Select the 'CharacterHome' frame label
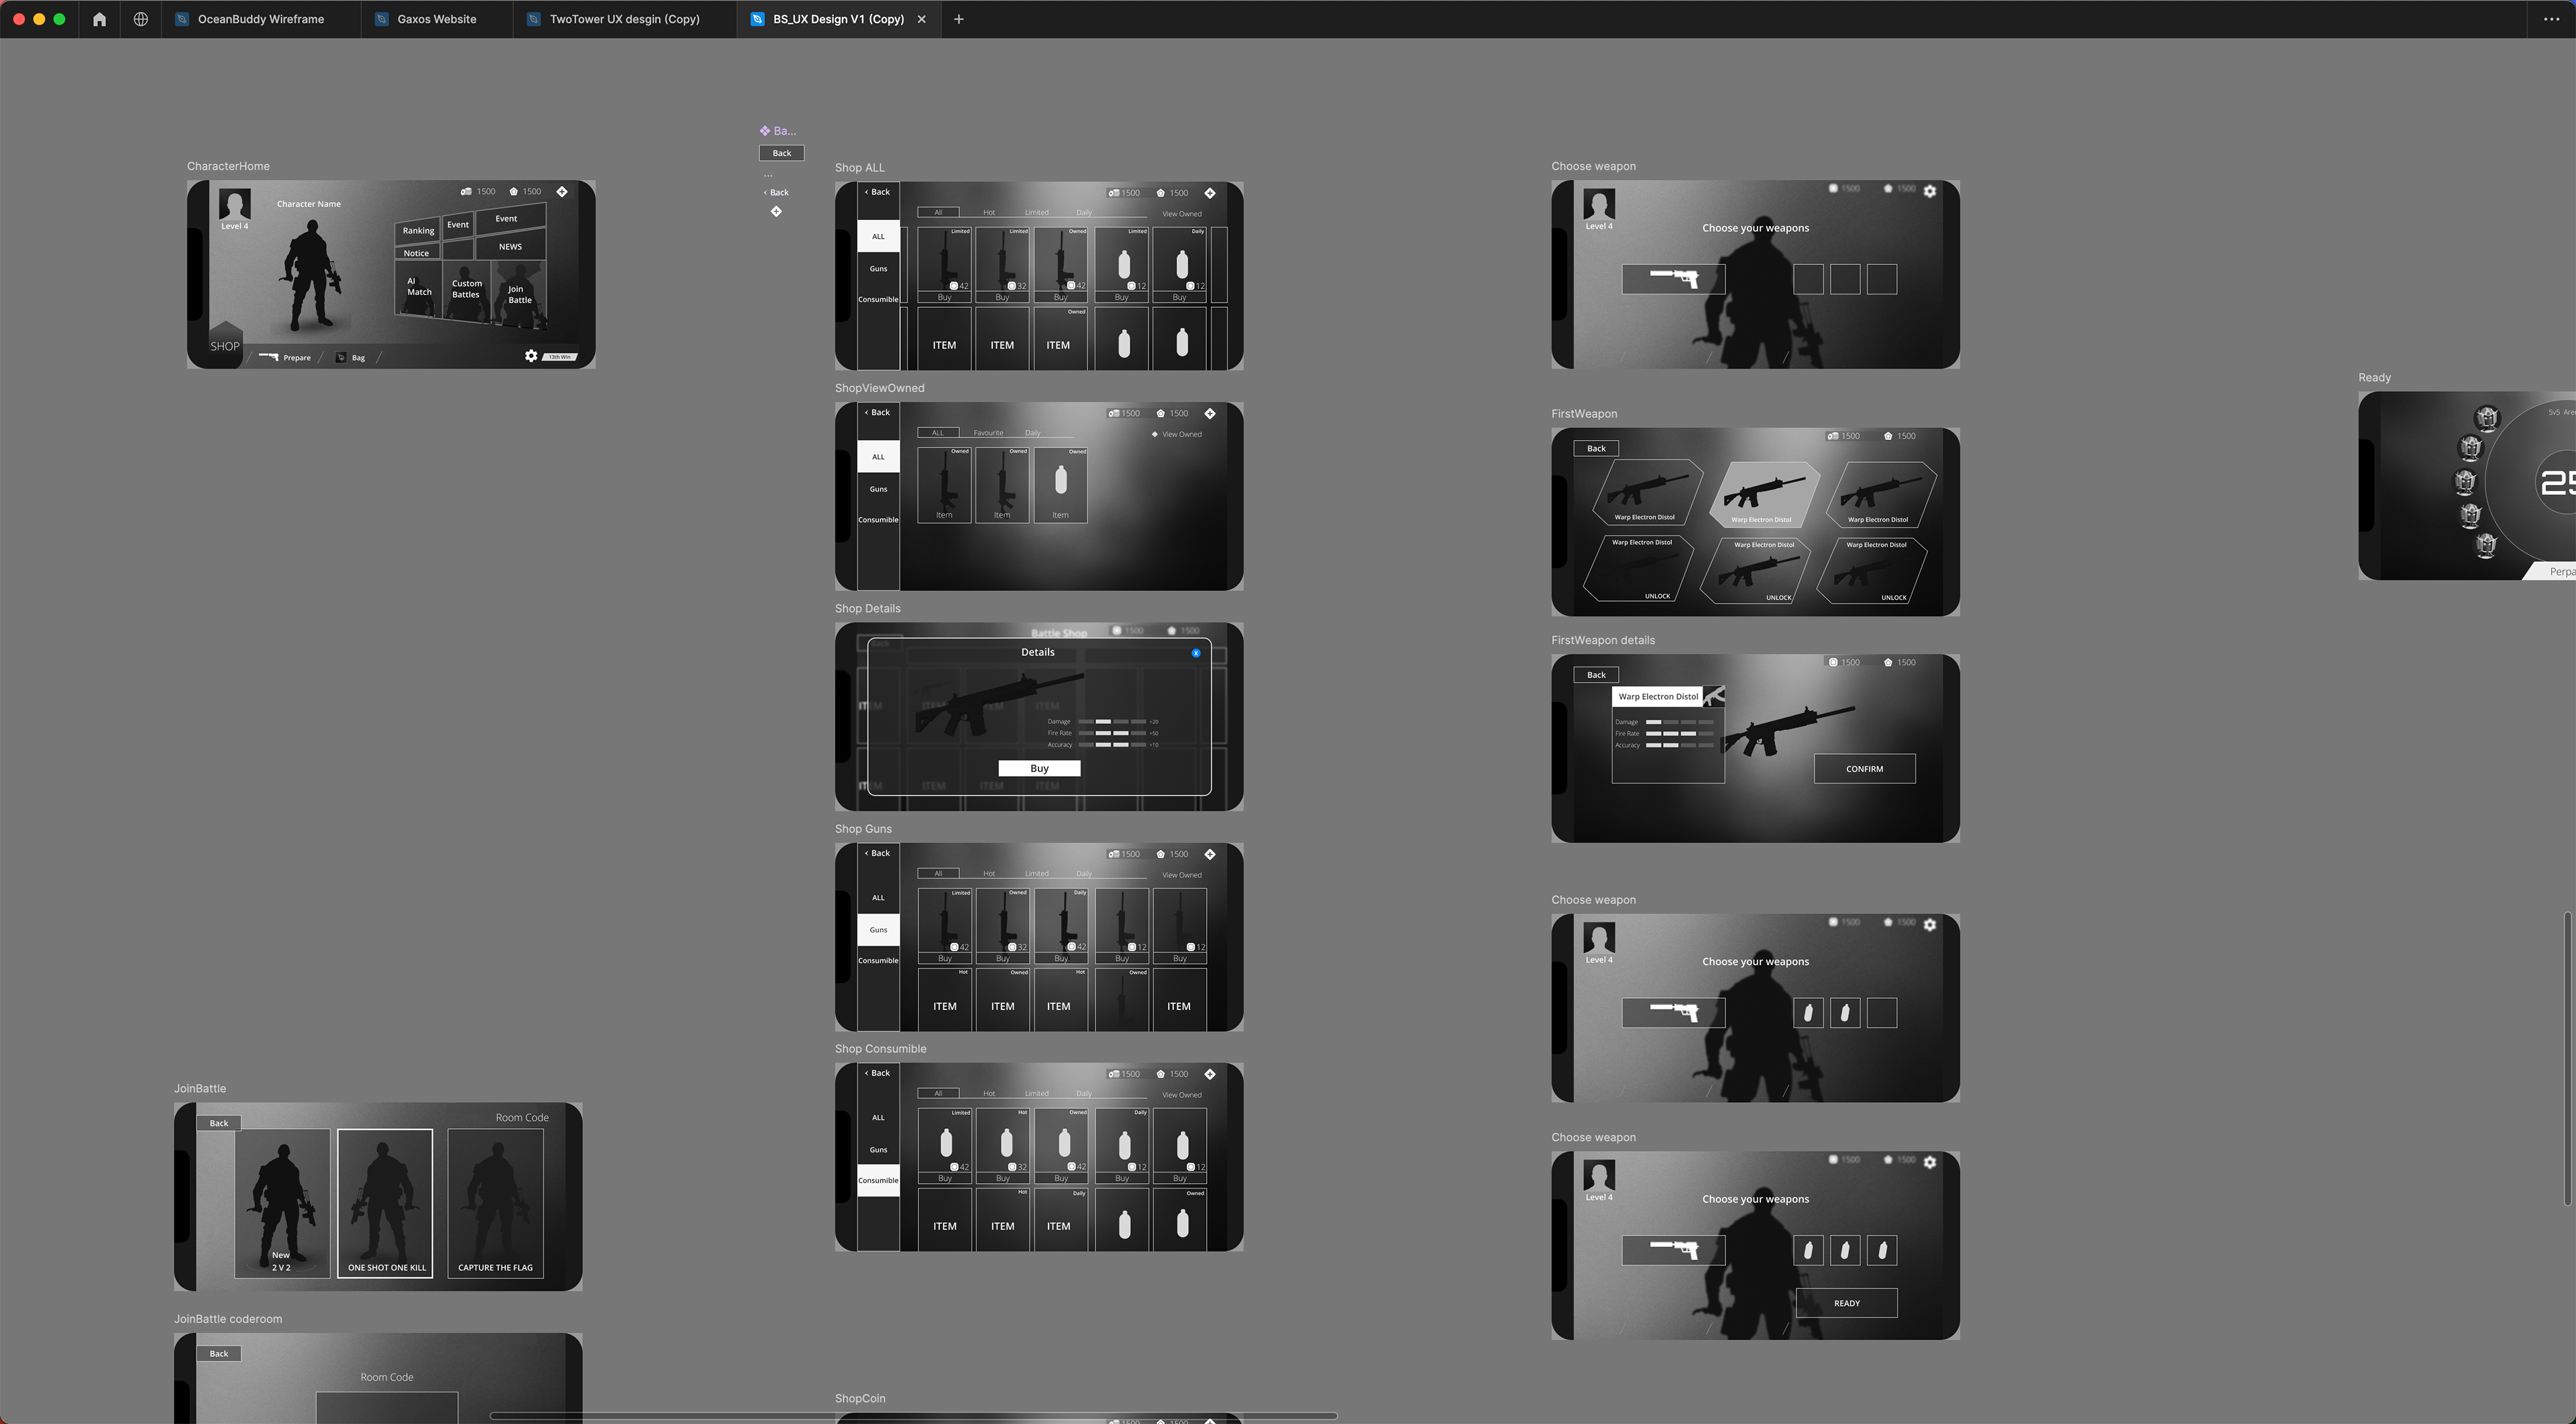Viewport: 2576px width, 1424px height. (228, 166)
